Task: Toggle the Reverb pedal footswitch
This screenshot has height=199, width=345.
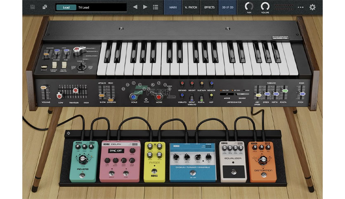Action: [82, 175]
